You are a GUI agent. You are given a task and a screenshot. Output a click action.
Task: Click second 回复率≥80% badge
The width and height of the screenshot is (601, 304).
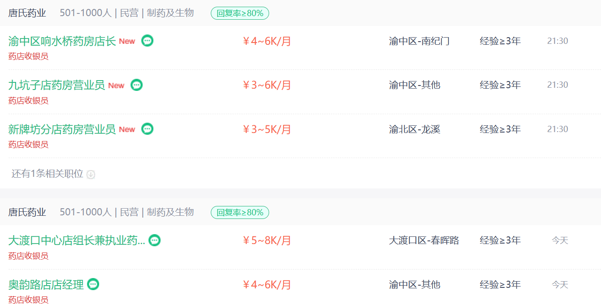point(240,213)
